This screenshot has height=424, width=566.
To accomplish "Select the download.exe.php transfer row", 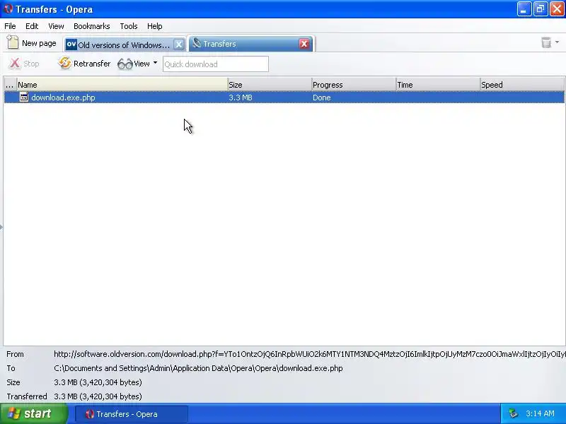I will tap(284, 98).
